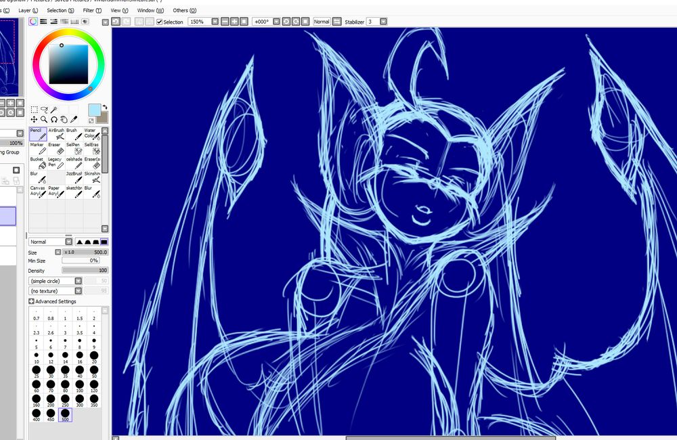Open the color panel options dropdown arrow
This screenshot has width=677, height=440.
point(105,22)
